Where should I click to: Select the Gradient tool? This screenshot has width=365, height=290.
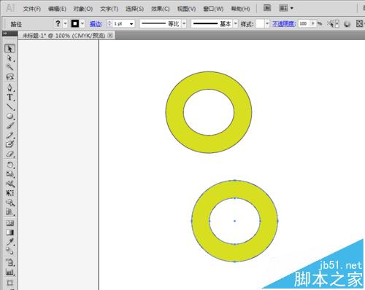tap(9, 232)
